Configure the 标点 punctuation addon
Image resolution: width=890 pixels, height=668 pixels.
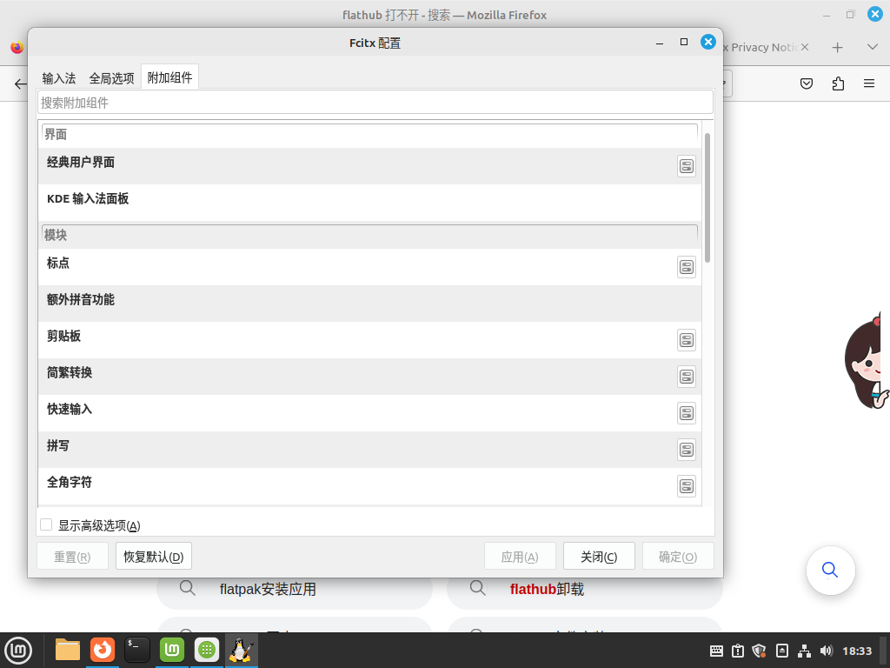tap(687, 267)
